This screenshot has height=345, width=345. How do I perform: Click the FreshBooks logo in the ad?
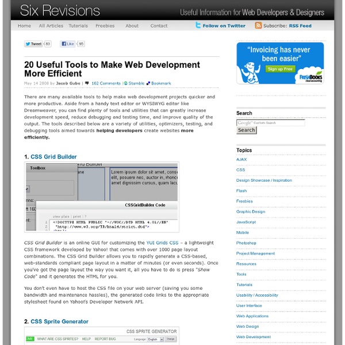(x=310, y=78)
